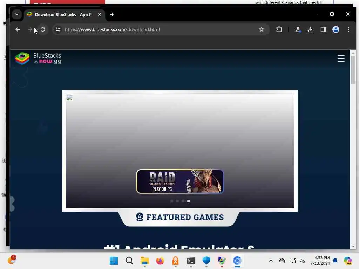The image size is (359, 269).
Task: Open taskbar Search magnifier
Action: click(129, 261)
